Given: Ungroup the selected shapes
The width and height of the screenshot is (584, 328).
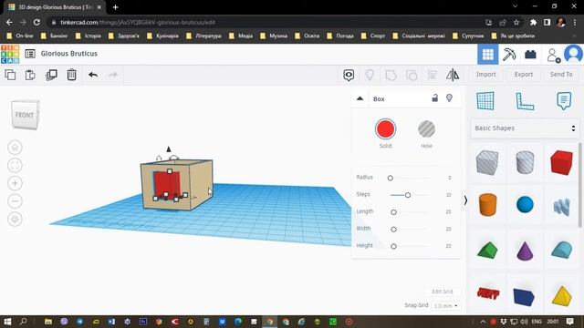Looking at the screenshot, I should pyautogui.click(x=412, y=76).
